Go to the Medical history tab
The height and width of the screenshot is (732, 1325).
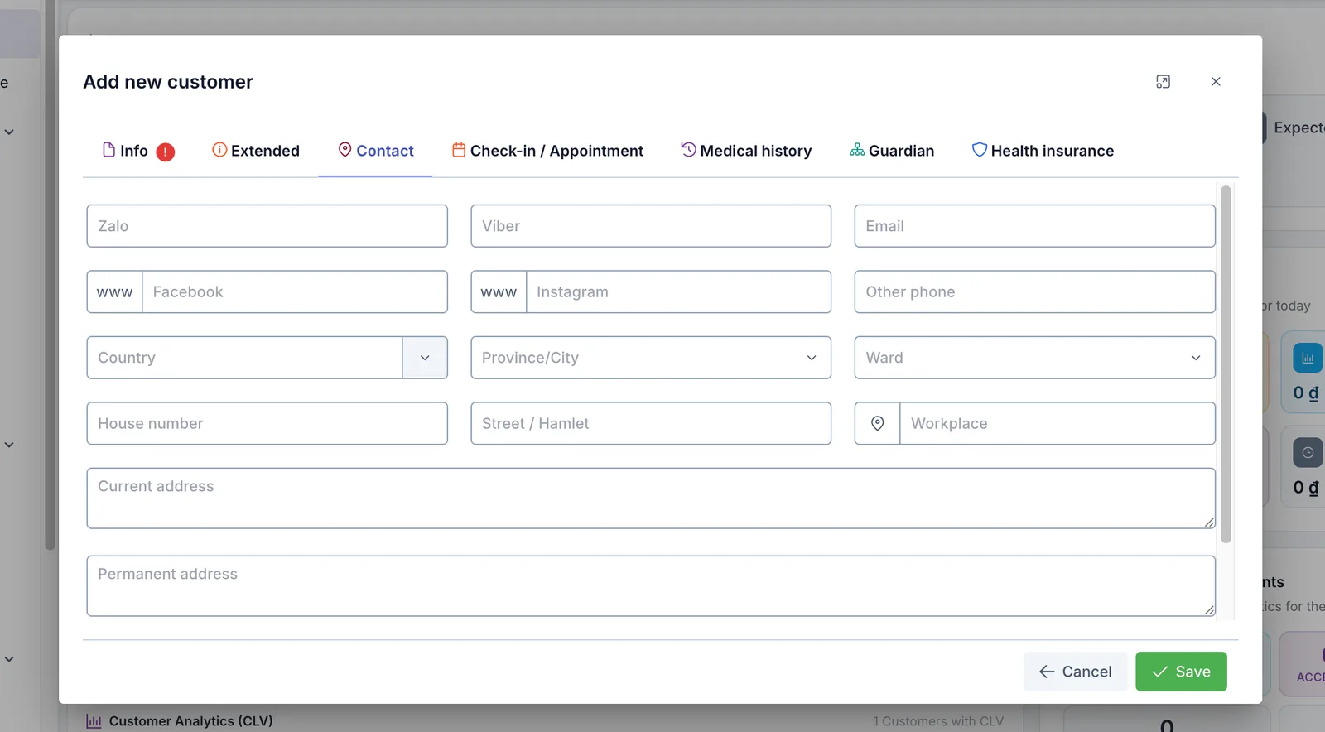[746, 151]
